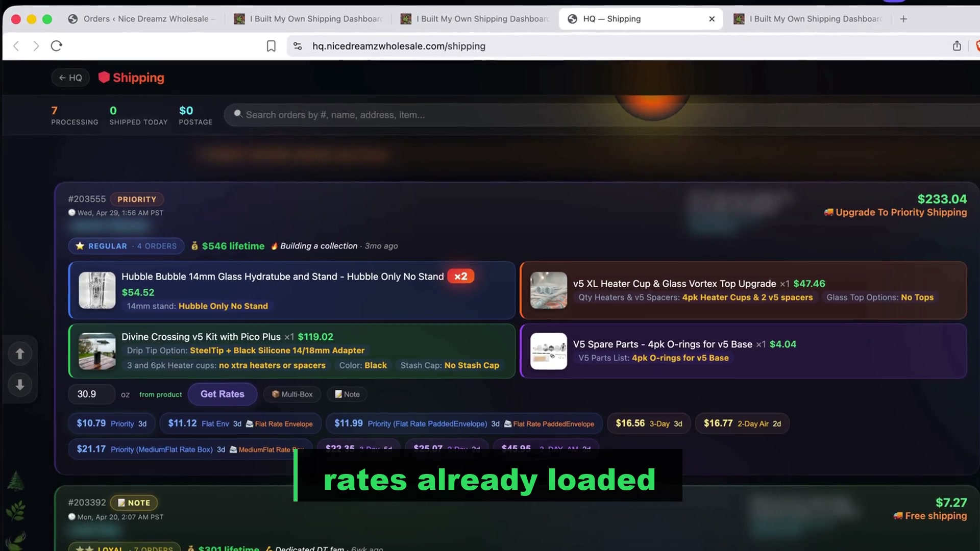The image size is (980, 551).
Task: Edit the 30.9 oz weight field
Action: coord(91,394)
